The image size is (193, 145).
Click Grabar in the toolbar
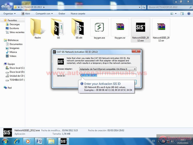pos(62,13)
